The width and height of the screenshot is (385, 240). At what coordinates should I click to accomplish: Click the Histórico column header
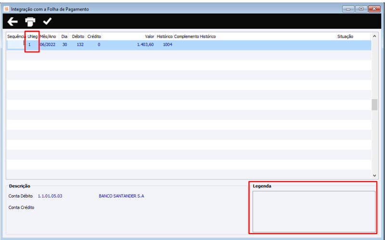(x=165, y=37)
